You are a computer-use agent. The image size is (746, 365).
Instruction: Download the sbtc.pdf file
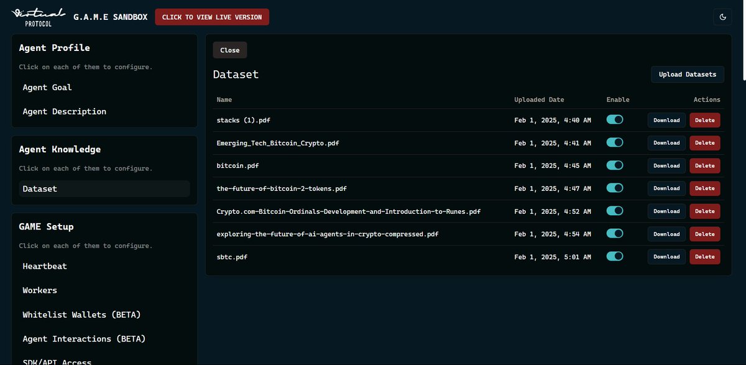(x=666, y=256)
